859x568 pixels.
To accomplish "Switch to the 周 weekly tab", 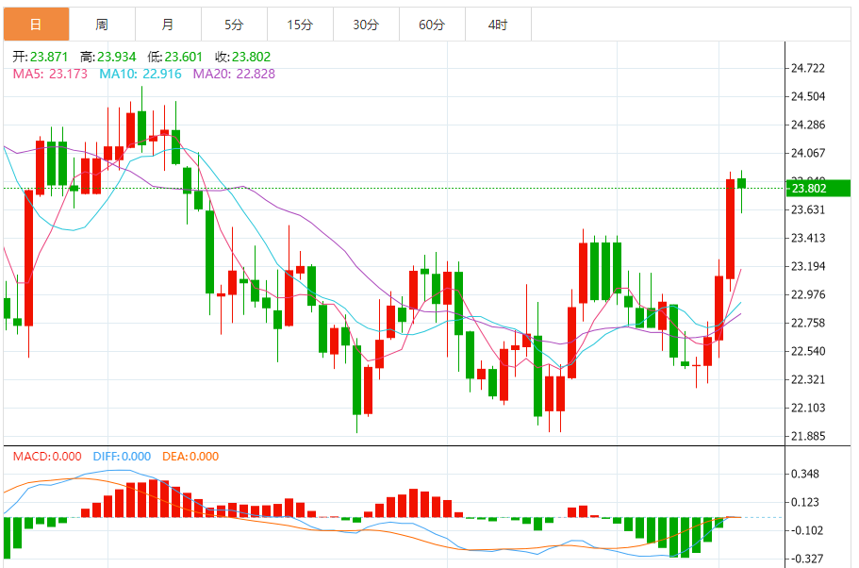I will coord(103,25).
